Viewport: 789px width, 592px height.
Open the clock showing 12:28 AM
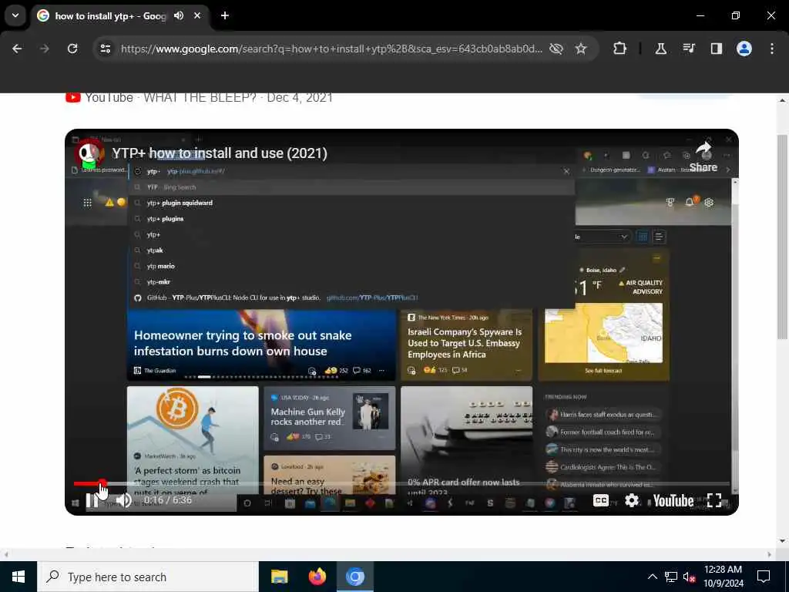click(x=723, y=577)
